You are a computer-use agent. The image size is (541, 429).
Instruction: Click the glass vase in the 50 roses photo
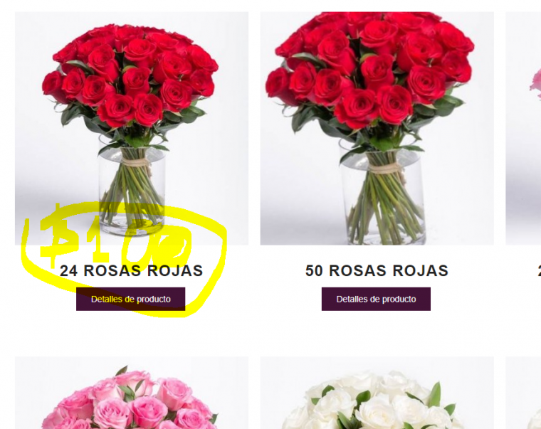[x=382, y=193]
